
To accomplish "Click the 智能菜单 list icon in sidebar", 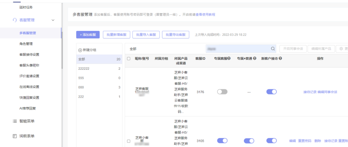I will pos(15,121).
